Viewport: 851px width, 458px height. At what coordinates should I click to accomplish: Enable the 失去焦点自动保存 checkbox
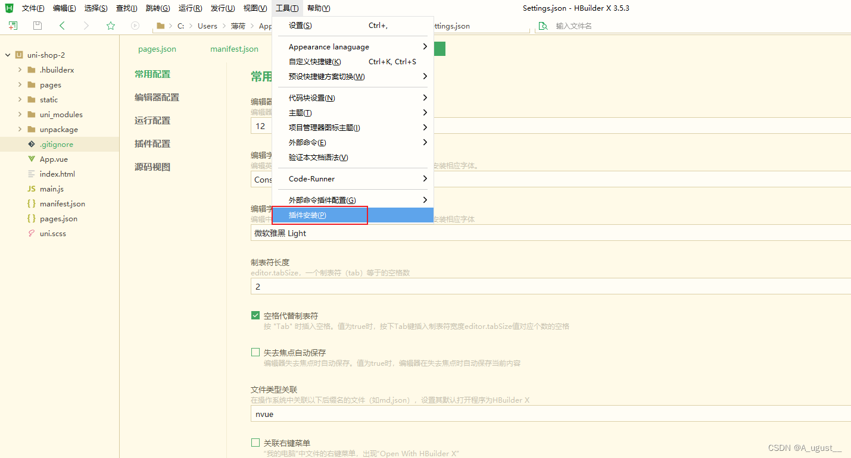coord(255,352)
